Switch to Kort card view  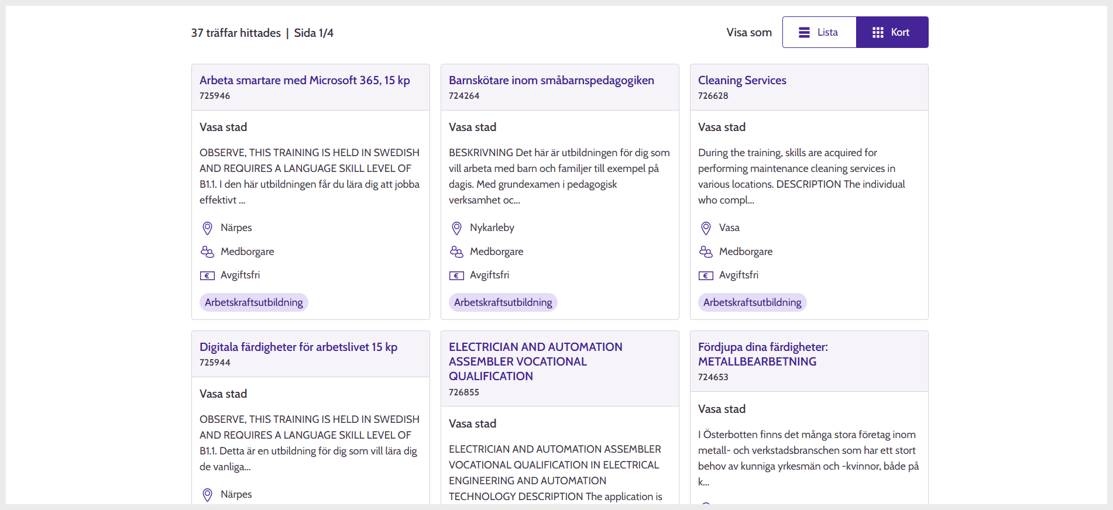click(x=892, y=32)
